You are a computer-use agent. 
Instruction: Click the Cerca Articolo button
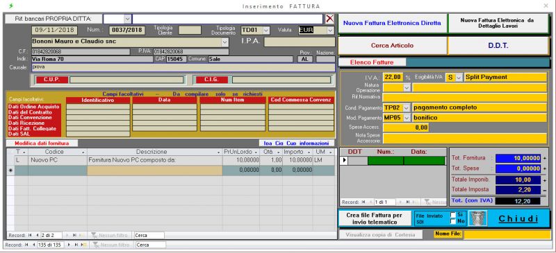click(x=392, y=46)
